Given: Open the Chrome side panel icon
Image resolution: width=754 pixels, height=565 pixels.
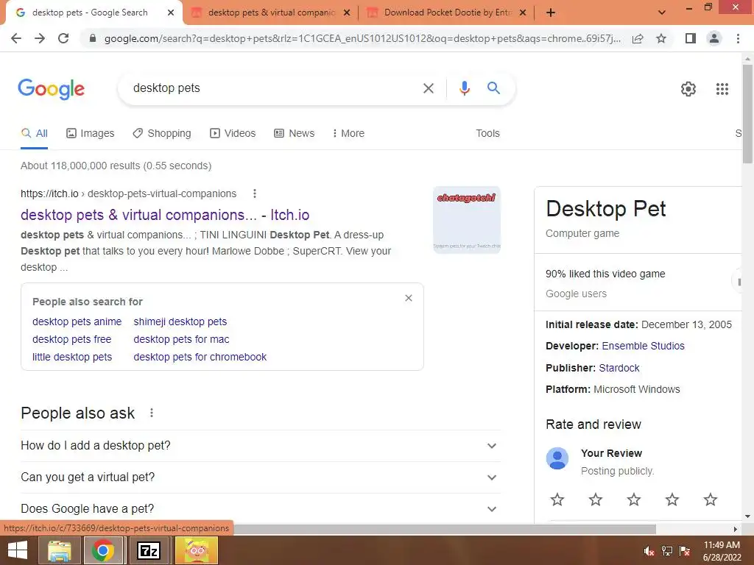Looking at the screenshot, I should [691, 38].
